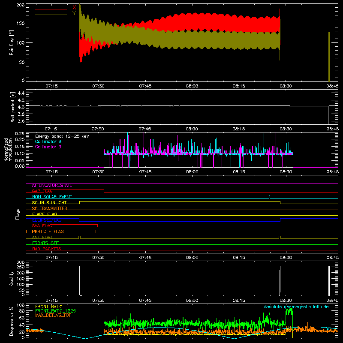Click the 07:15 time label under Pointing plot
Viewport: 343px width, 343px height.
[x=51, y=86]
